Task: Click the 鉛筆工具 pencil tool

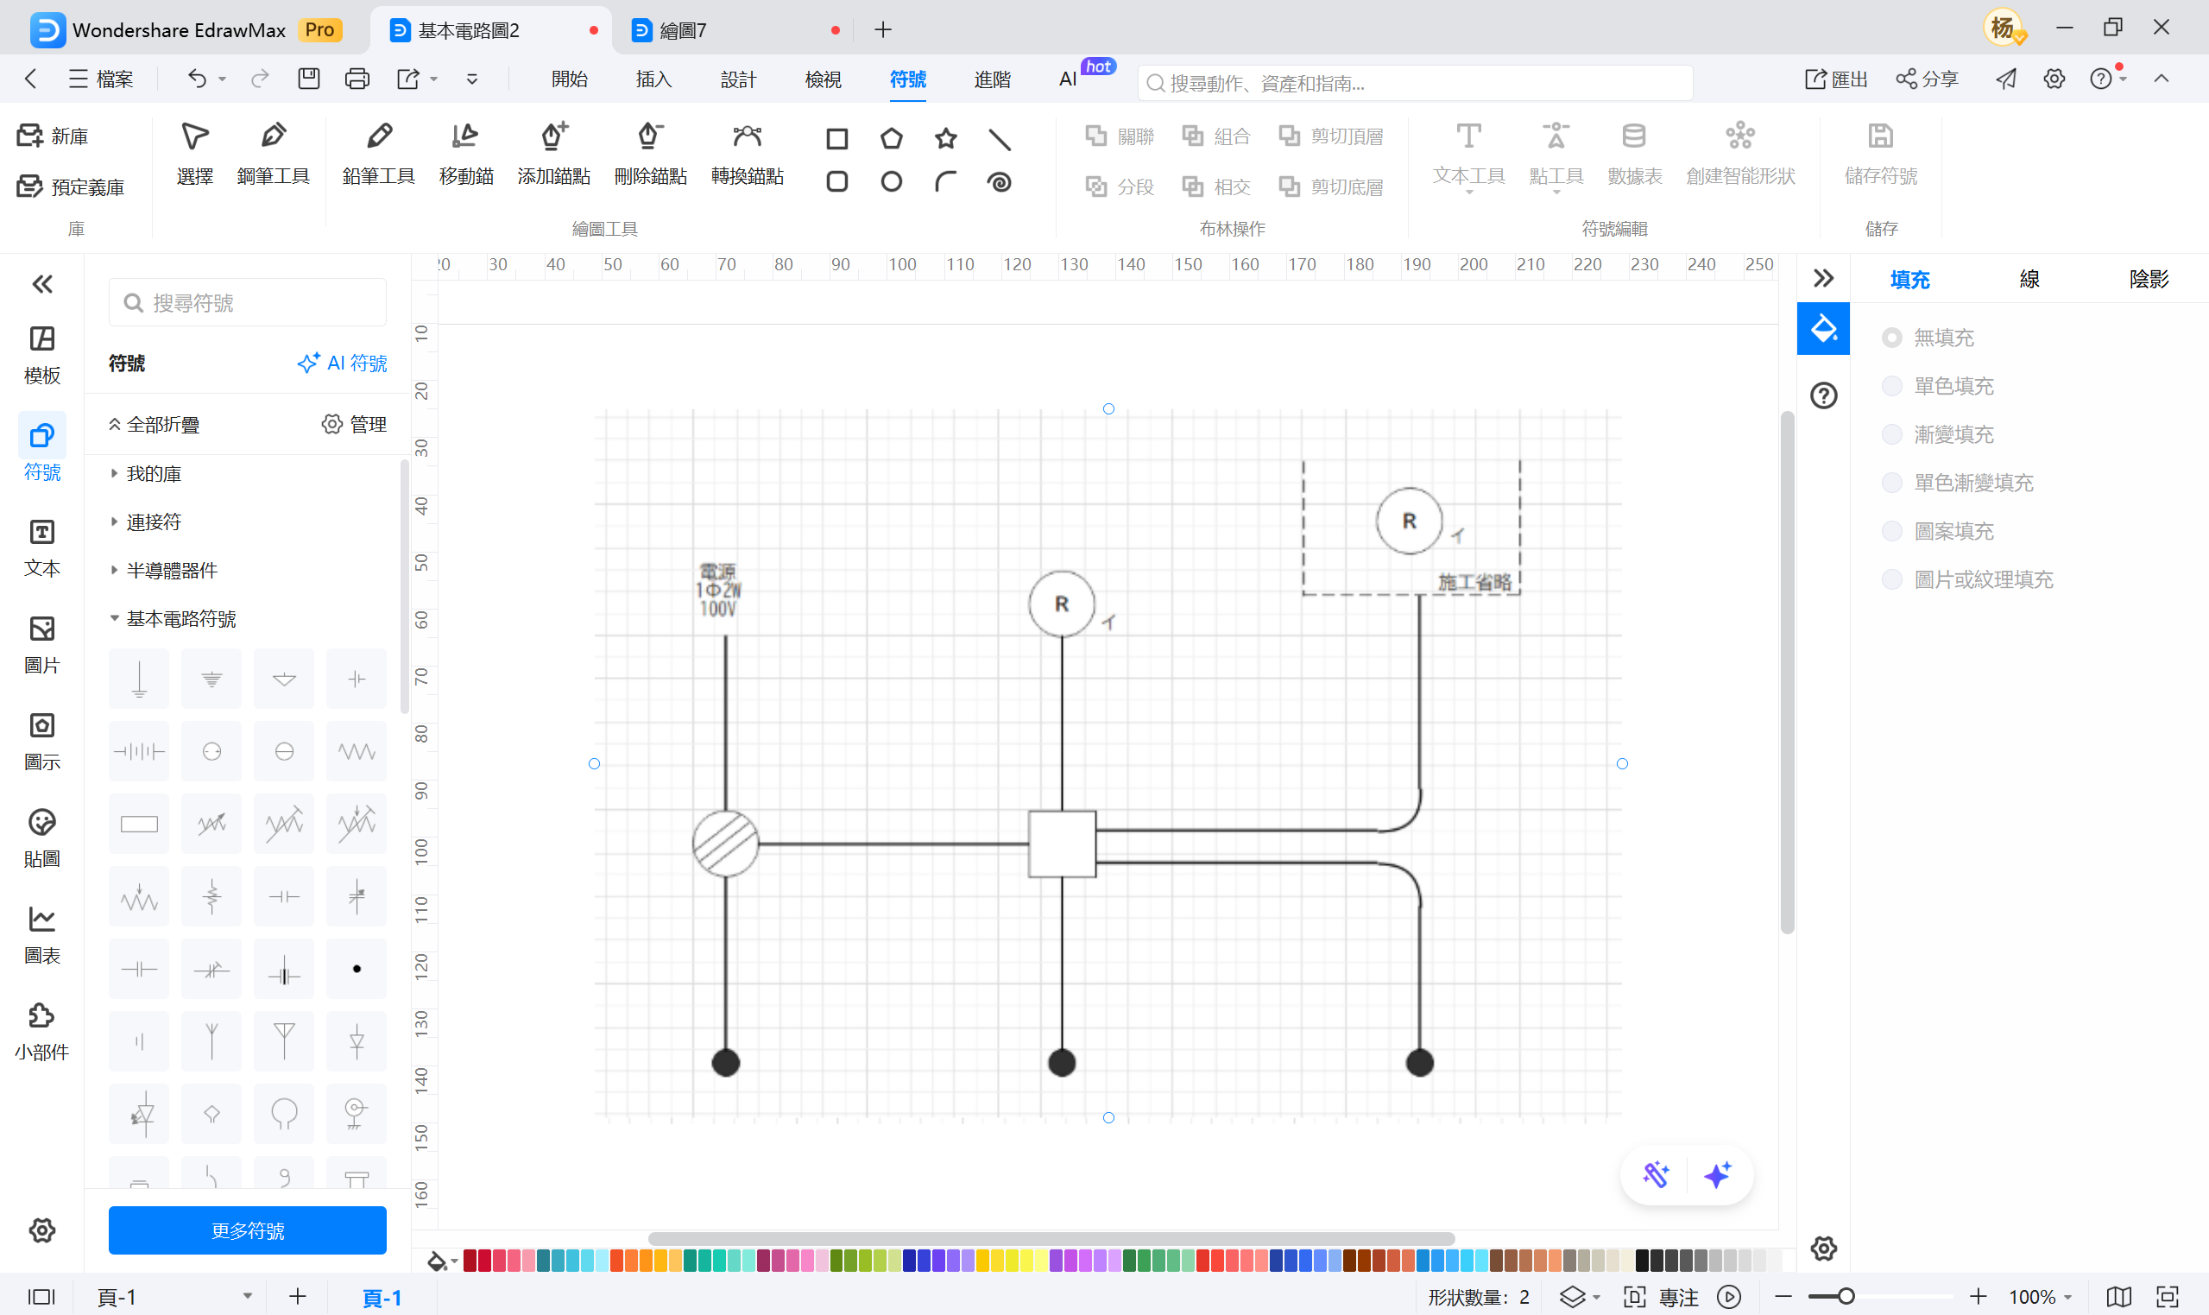Action: coord(378,151)
